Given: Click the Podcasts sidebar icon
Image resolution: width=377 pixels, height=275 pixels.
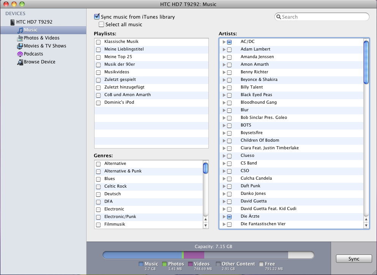Looking at the screenshot, I should coord(20,54).
